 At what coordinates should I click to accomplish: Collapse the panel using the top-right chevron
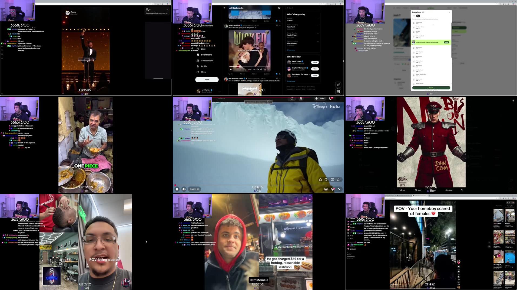(x=513, y=100)
